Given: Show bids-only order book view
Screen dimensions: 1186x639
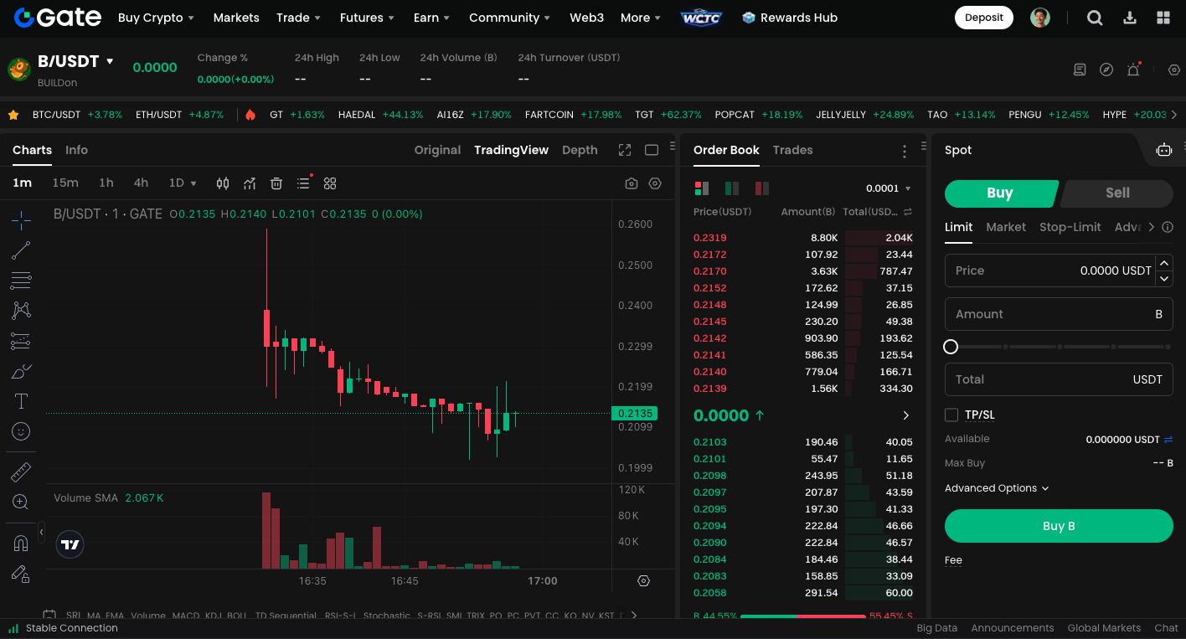Looking at the screenshot, I should (731, 188).
